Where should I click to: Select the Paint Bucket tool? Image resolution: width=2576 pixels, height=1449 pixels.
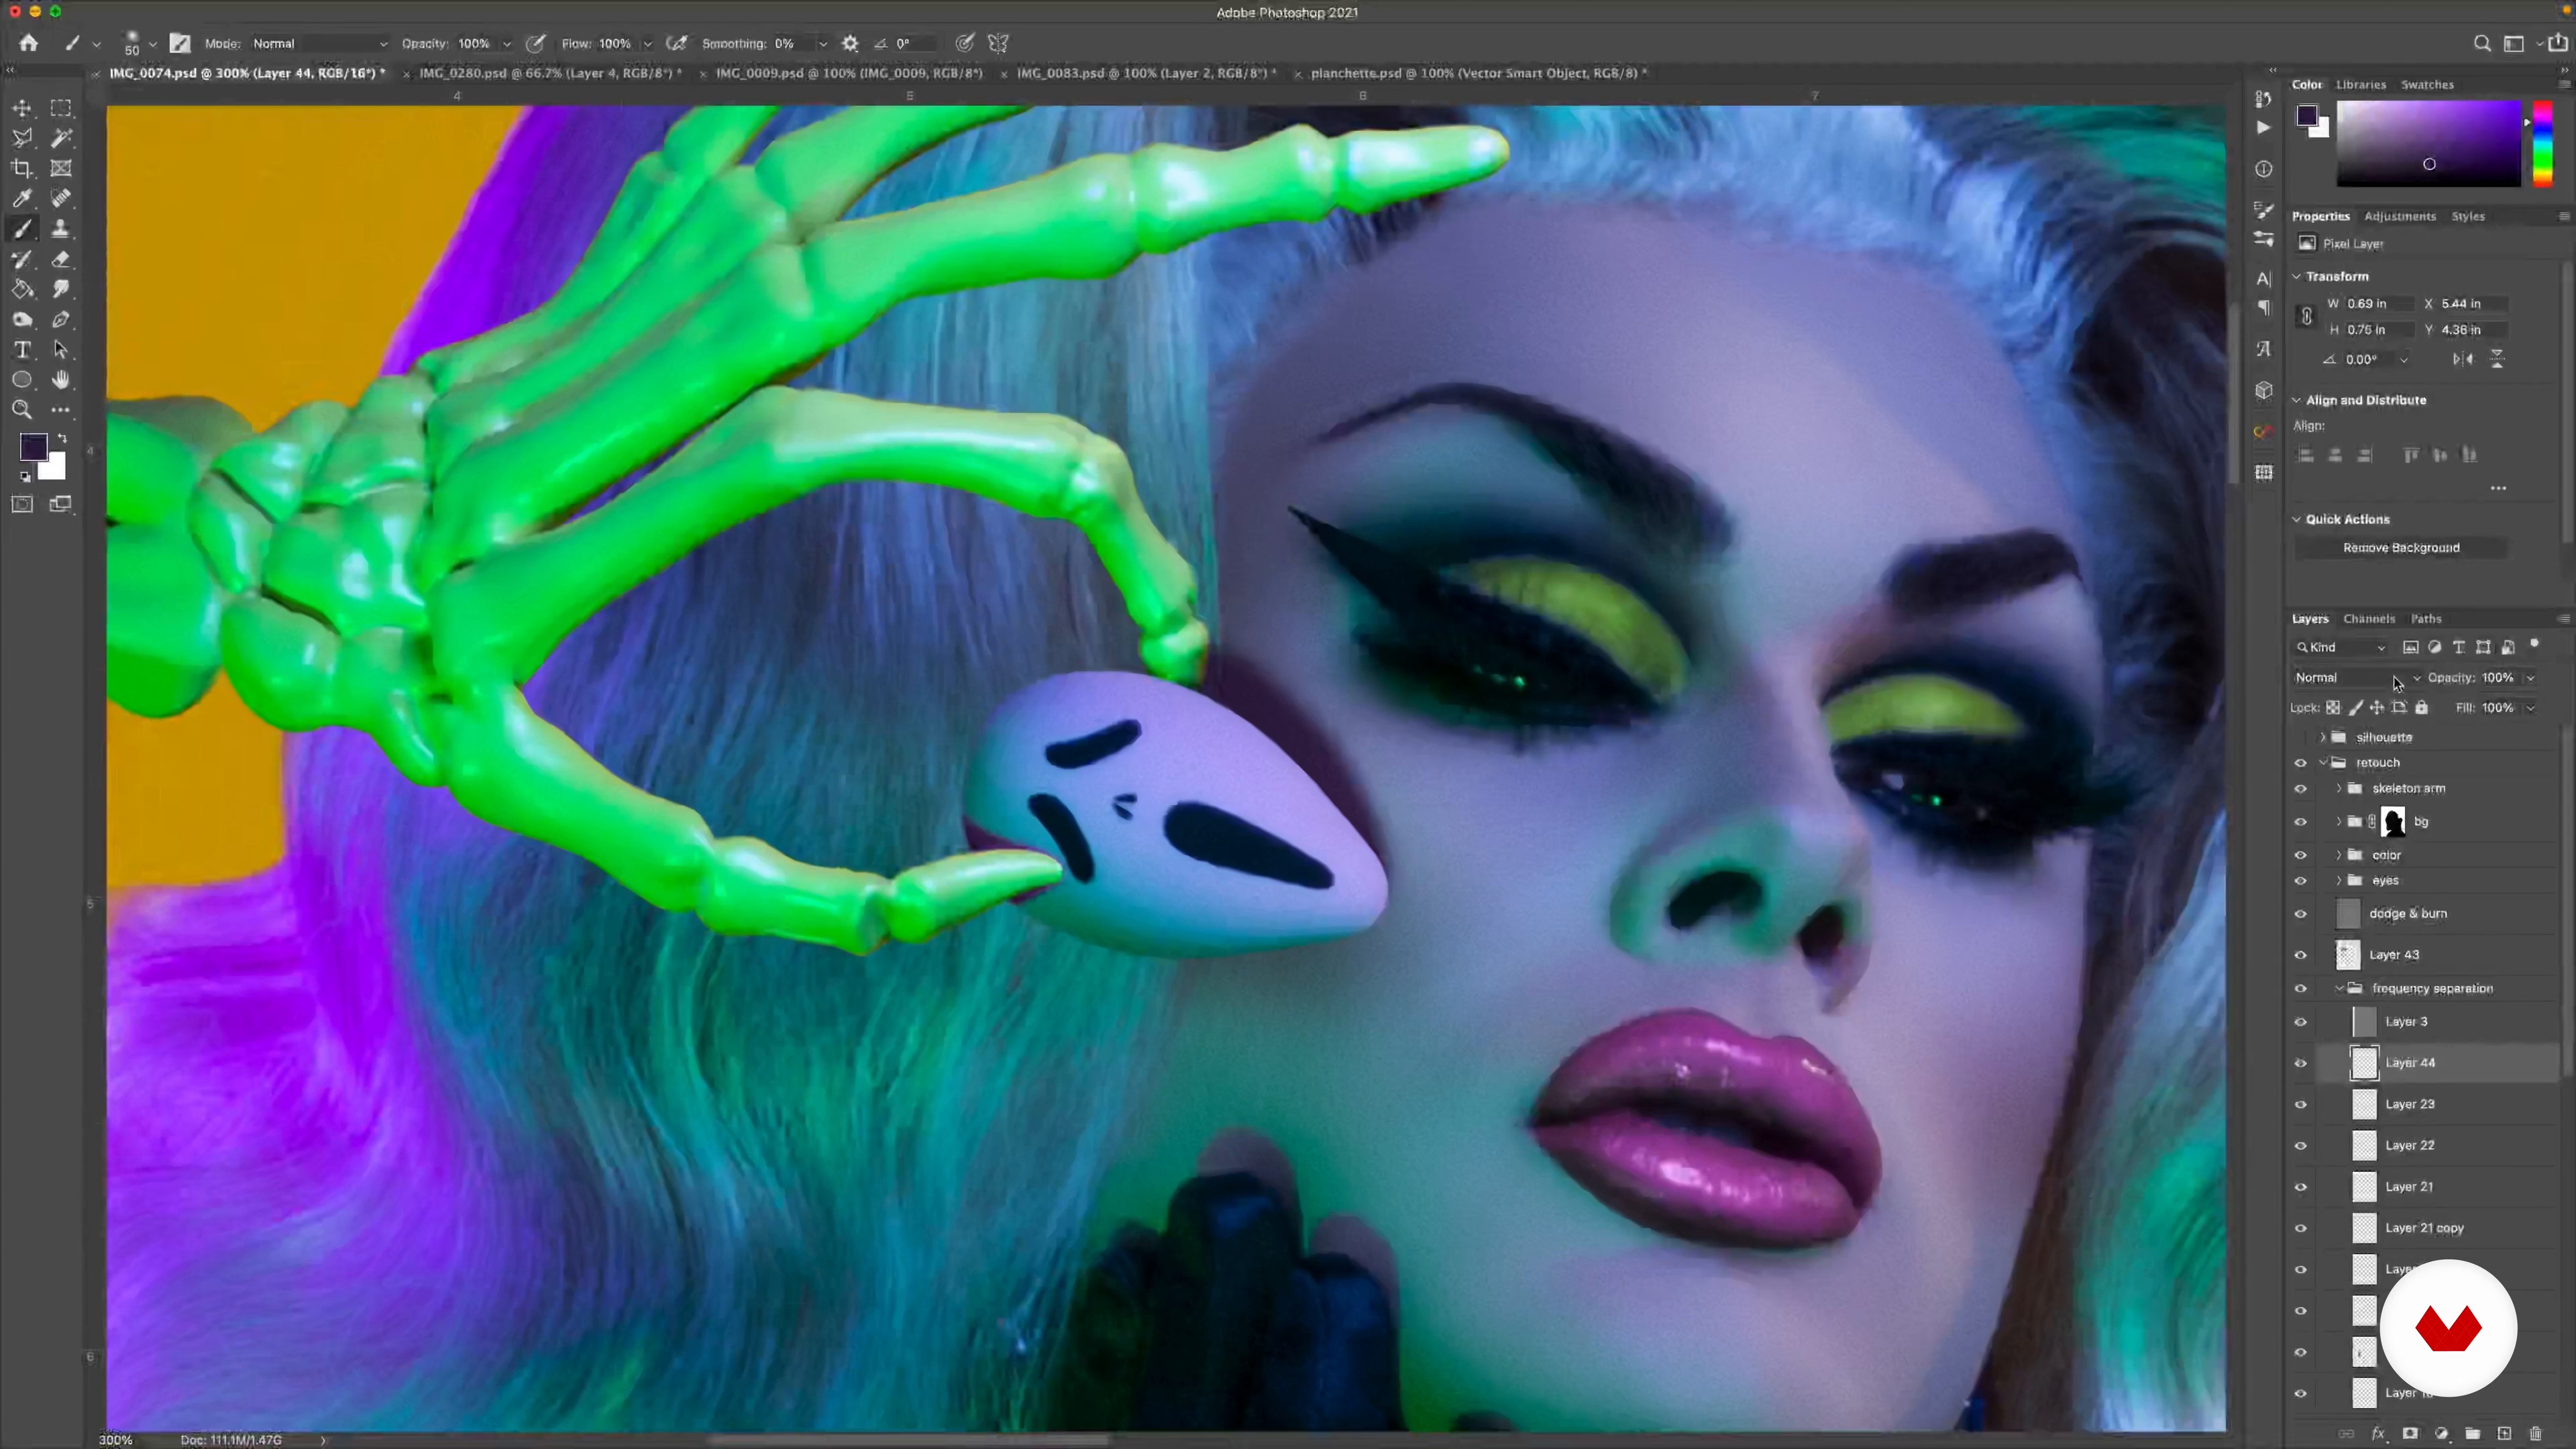click(22, 289)
